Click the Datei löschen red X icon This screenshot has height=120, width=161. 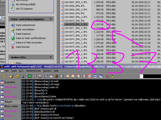(13, 47)
